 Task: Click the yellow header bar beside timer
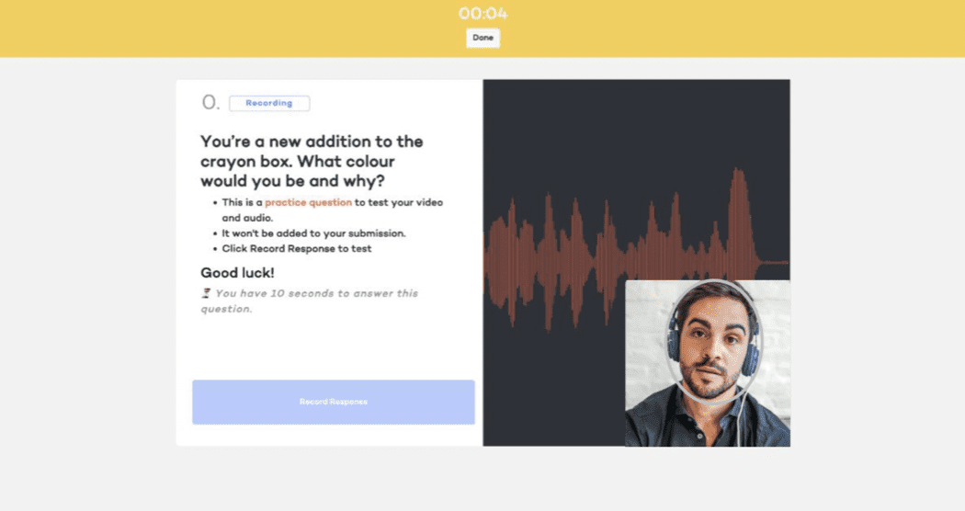[230, 28]
